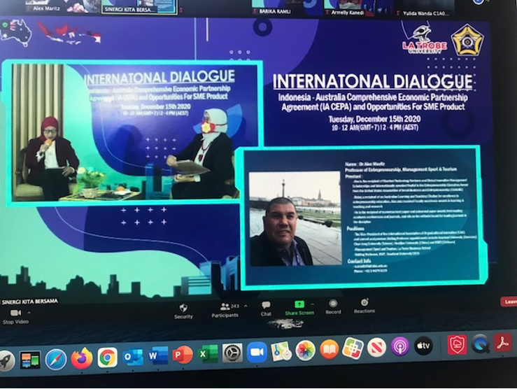This screenshot has height=389, width=517.
Task: Click the "Contact Info" heading on profile slide
Action: pos(359,261)
